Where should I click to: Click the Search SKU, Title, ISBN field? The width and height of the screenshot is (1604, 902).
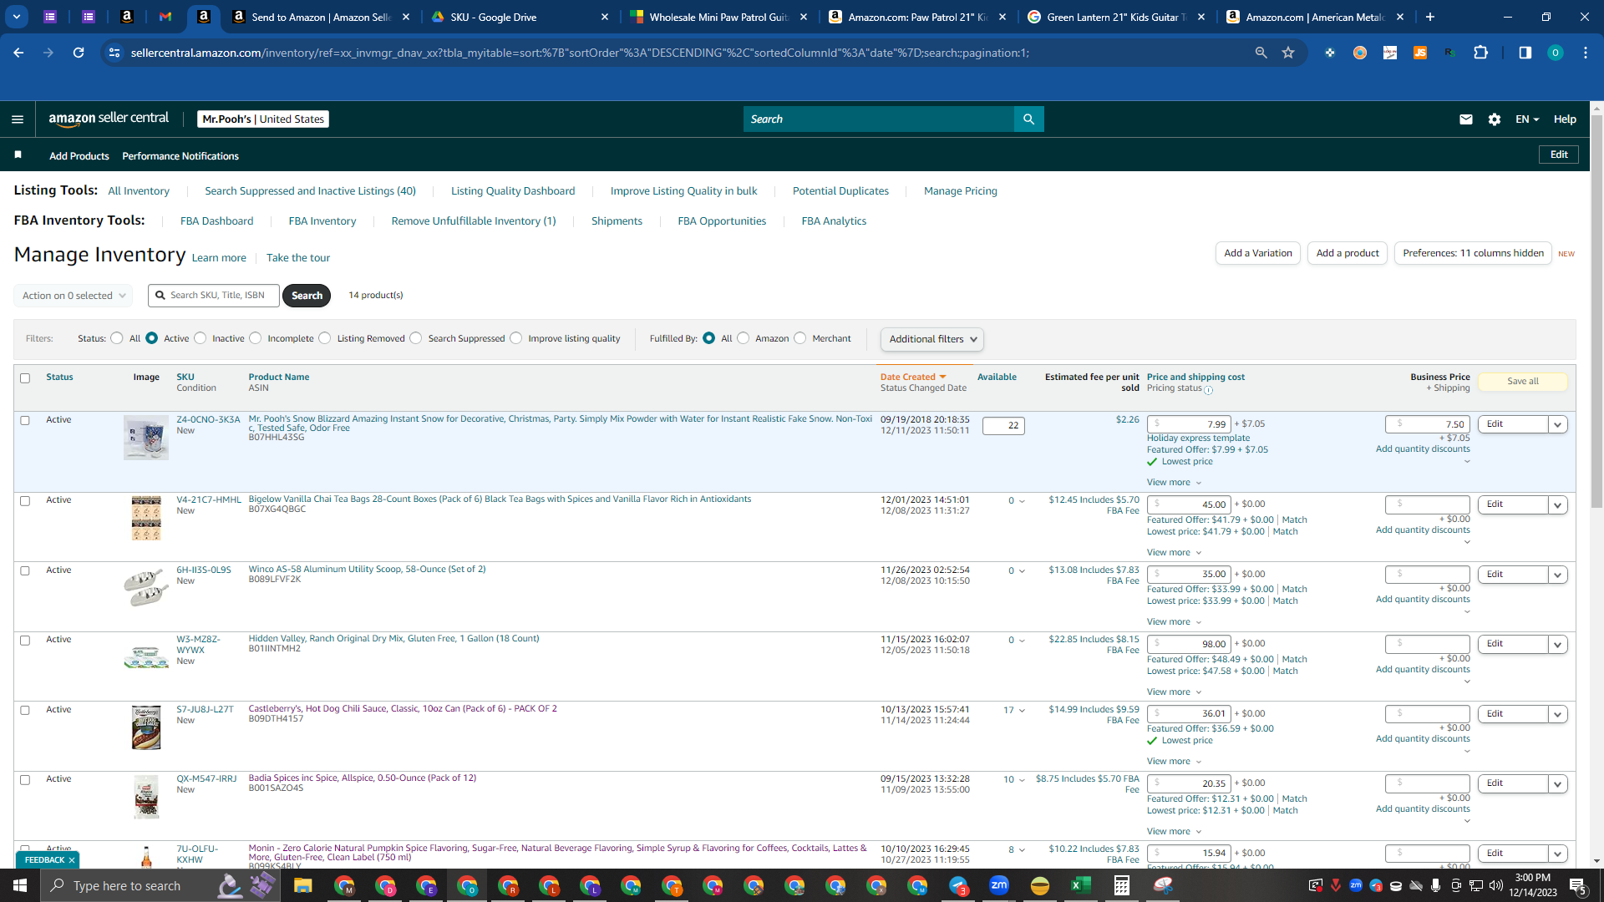click(x=214, y=296)
